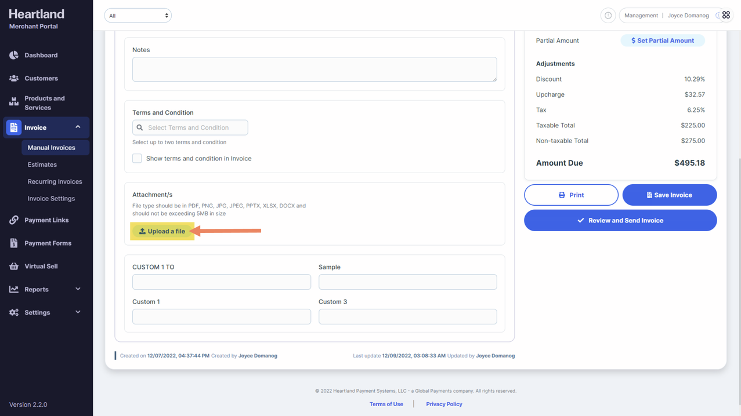The width and height of the screenshot is (741, 416).
Task: Click the Dashboard pie chart icon
Action: pos(14,55)
